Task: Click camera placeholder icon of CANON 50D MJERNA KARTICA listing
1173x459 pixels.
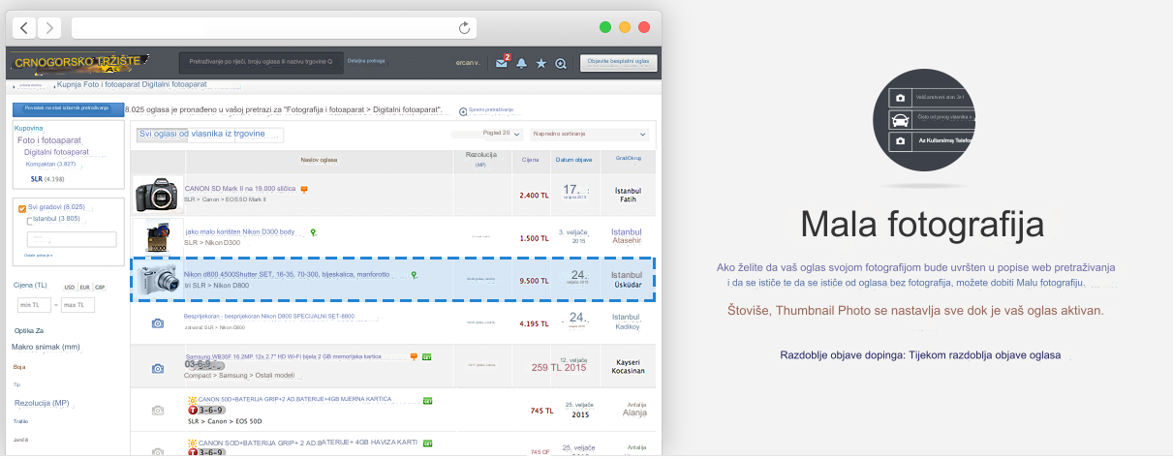Action: pos(158,411)
